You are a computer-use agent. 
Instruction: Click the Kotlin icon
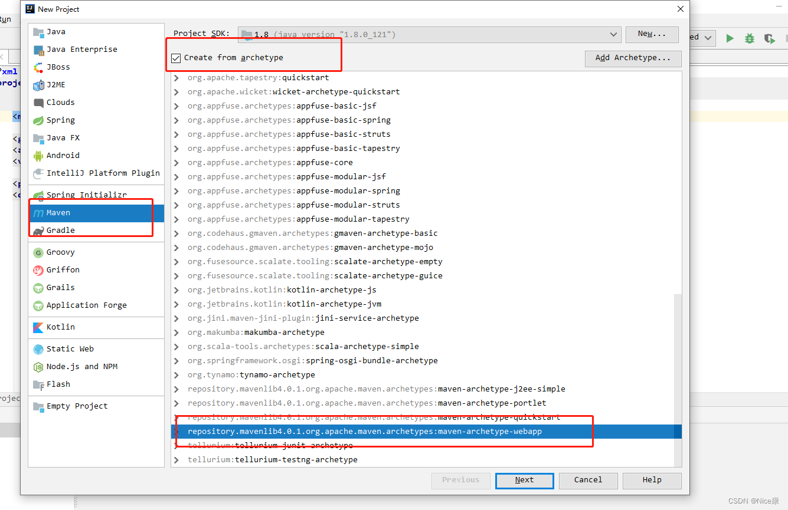click(x=38, y=327)
